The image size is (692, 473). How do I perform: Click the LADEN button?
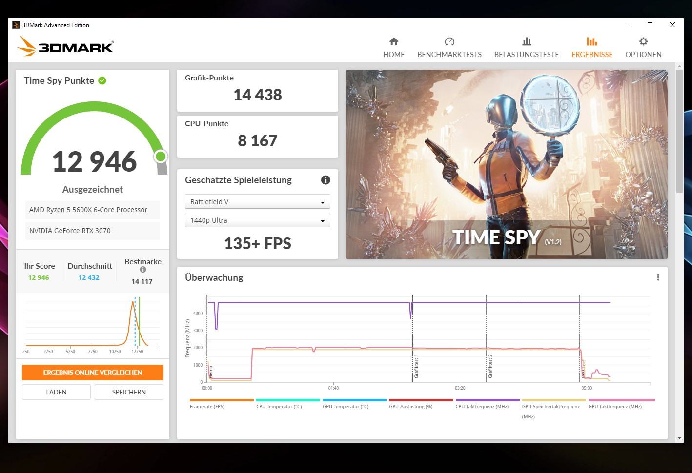56,392
